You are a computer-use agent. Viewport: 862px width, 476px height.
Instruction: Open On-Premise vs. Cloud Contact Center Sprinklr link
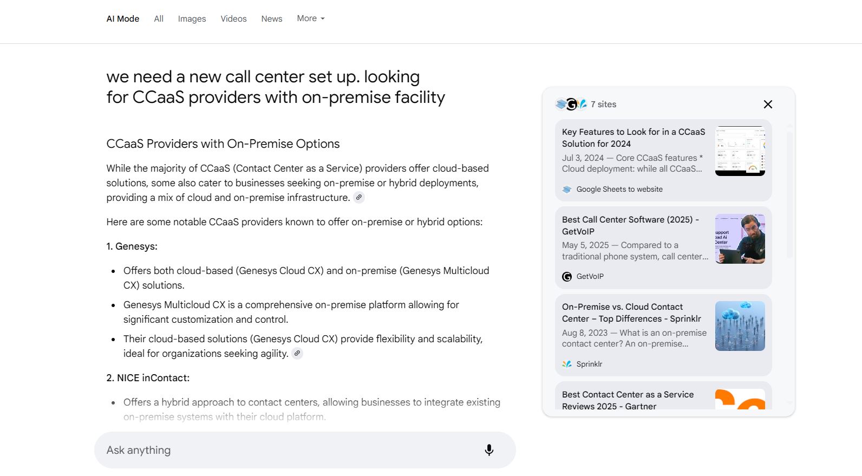point(631,312)
